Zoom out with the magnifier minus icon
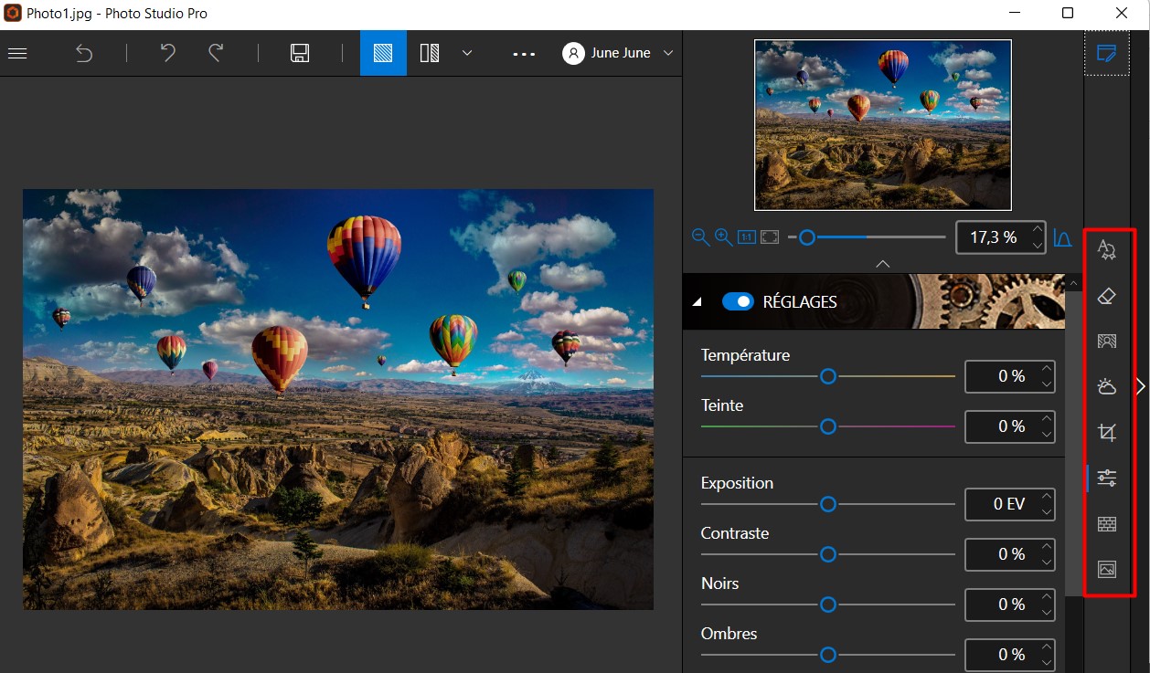 tap(701, 237)
